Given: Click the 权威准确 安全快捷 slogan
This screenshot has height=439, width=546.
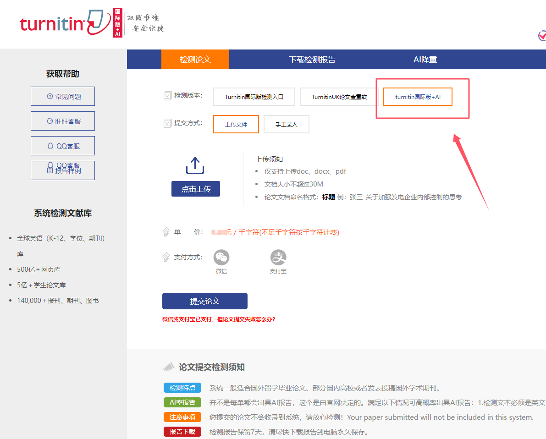Looking at the screenshot, I should (145, 23).
